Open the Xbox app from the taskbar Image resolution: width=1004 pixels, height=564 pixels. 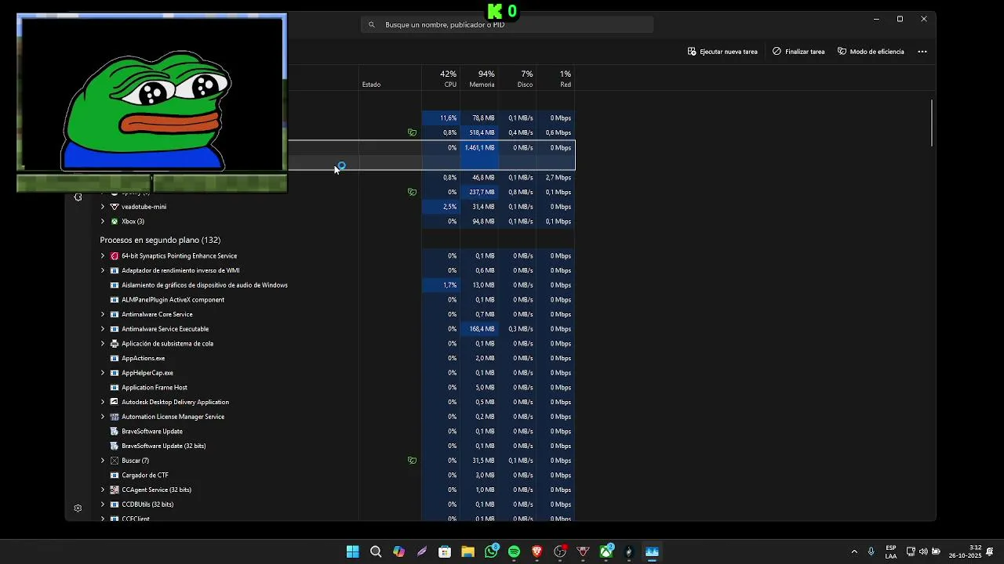click(606, 551)
